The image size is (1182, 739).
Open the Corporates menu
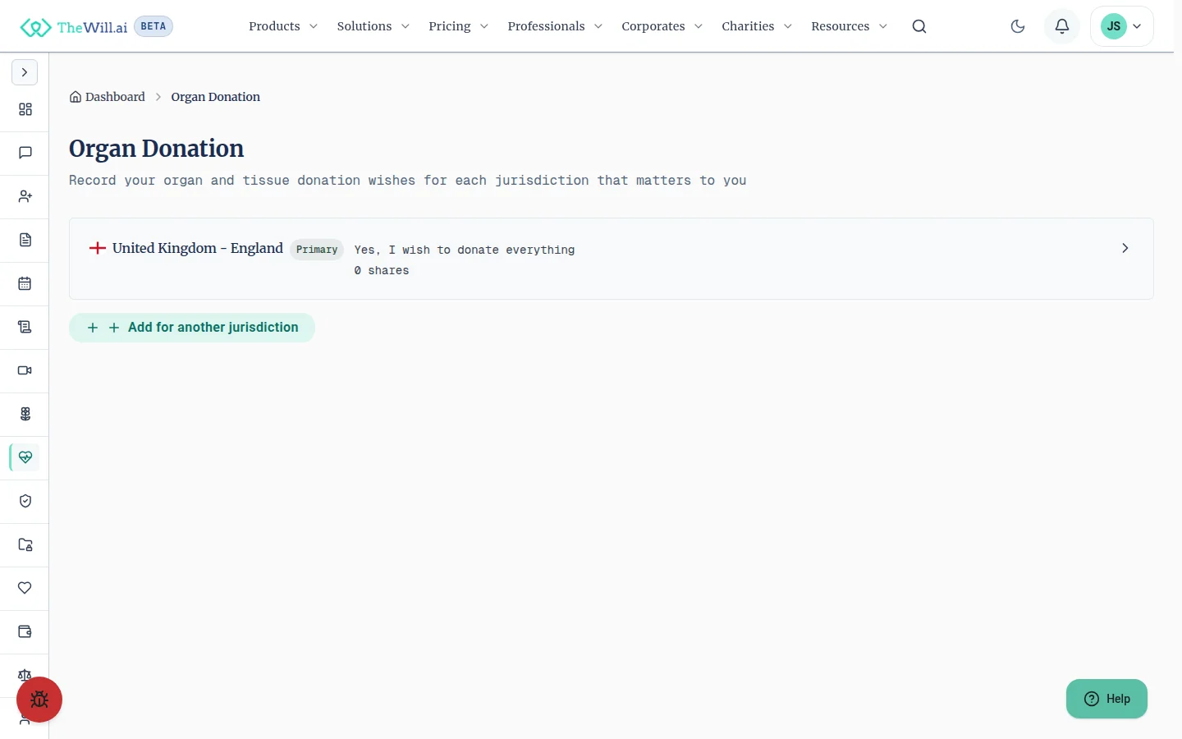click(662, 26)
